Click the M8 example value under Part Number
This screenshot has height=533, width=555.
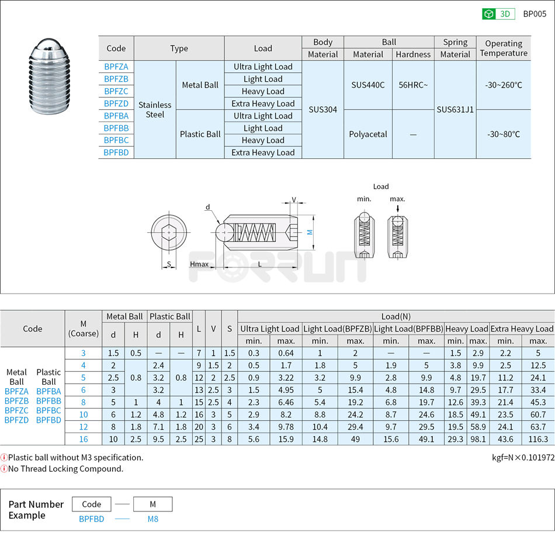(152, 518)
